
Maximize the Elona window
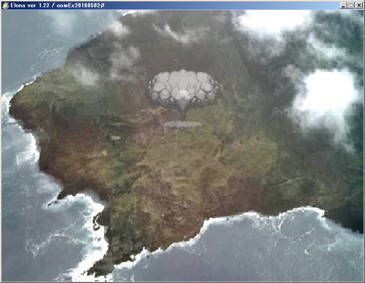pyautogui.click(x=351, y=5)
